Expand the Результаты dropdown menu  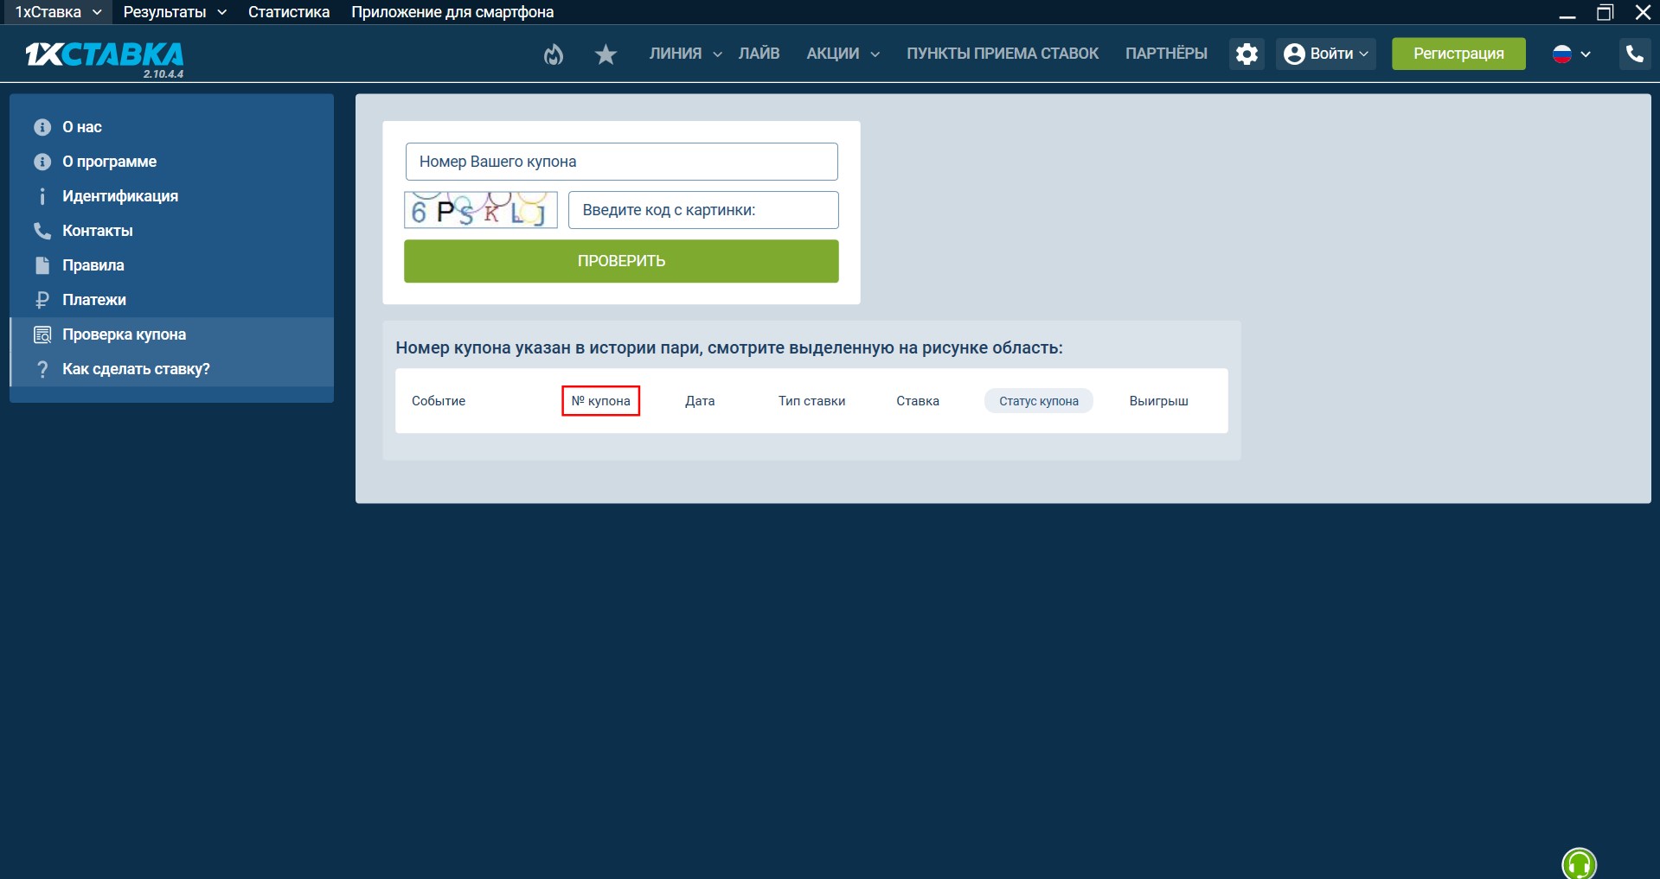click(221, 12)
